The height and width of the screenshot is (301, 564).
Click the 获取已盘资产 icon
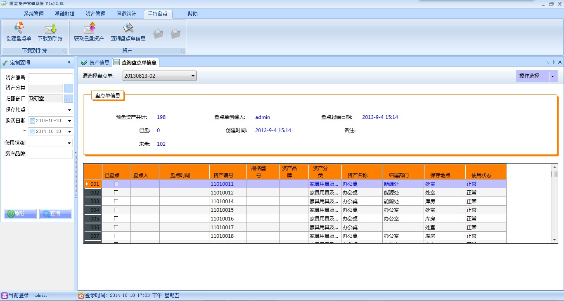[x=89, y=28]
